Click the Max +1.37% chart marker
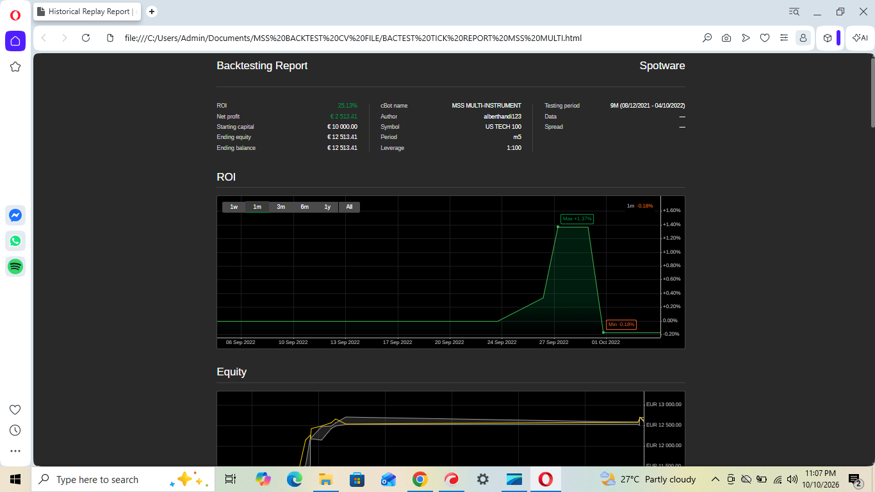875x492 pixels. (577, 219)
